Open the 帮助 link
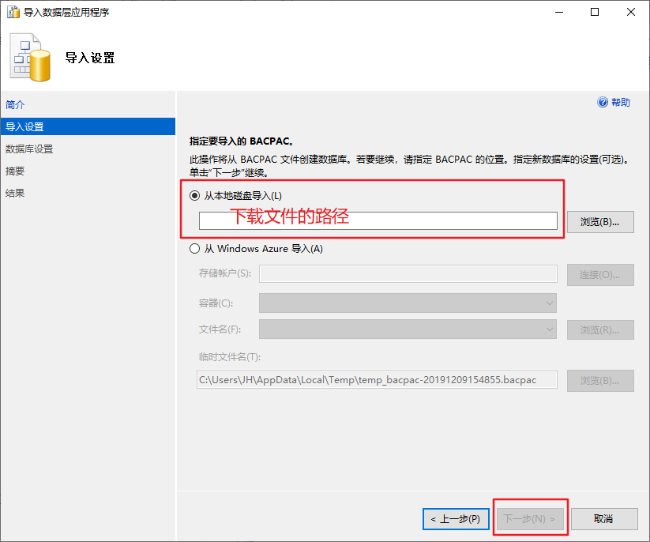The width and height of the screenshot is (650, 542). pyautogui.click(x=621, y=103)
